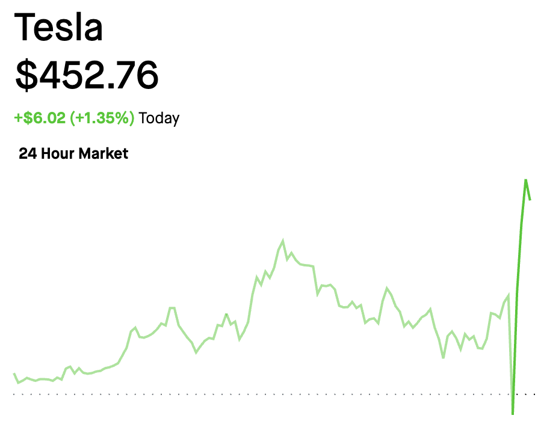Viewport: 538px width, 439px height.
Task: Click the dollar sign in the main price
Action: [x=25, y=75]
